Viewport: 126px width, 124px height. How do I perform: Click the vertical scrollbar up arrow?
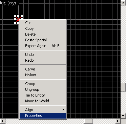point(123,3)
